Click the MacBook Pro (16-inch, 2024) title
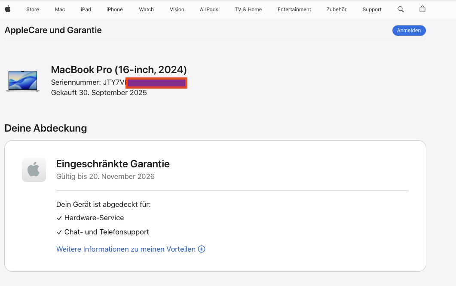 coord(119,70)
